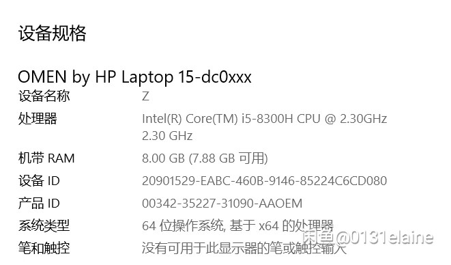Click the 笔和触控 label

44,248
